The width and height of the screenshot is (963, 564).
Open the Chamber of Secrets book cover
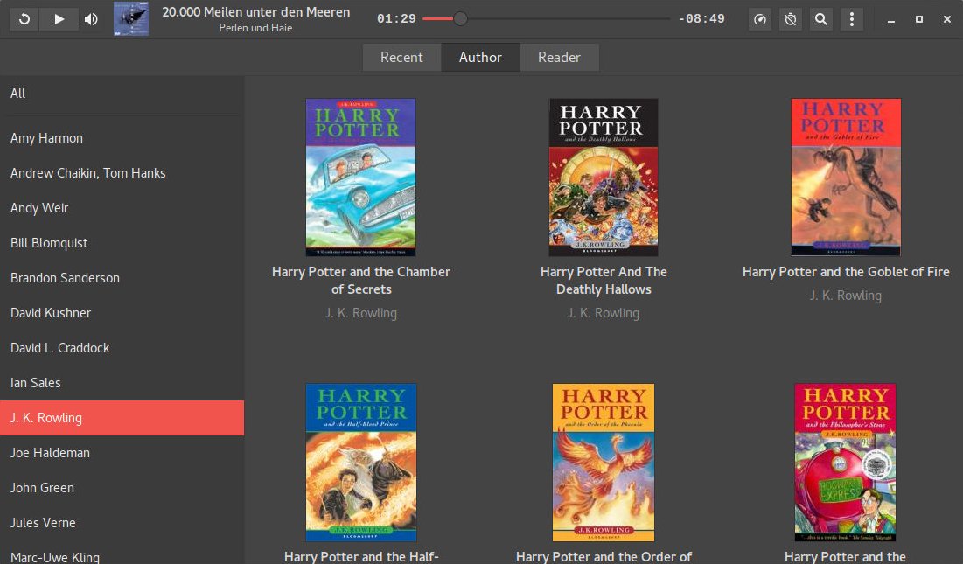[360, 178]
